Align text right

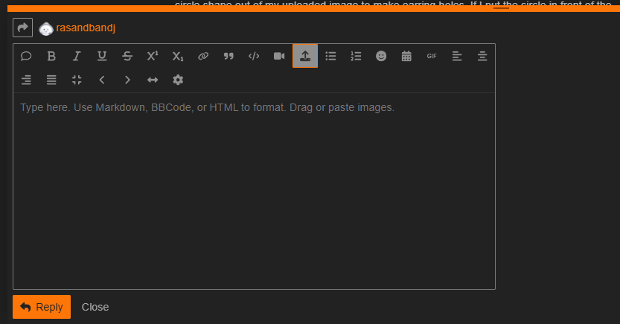click(x=26, y=80)
